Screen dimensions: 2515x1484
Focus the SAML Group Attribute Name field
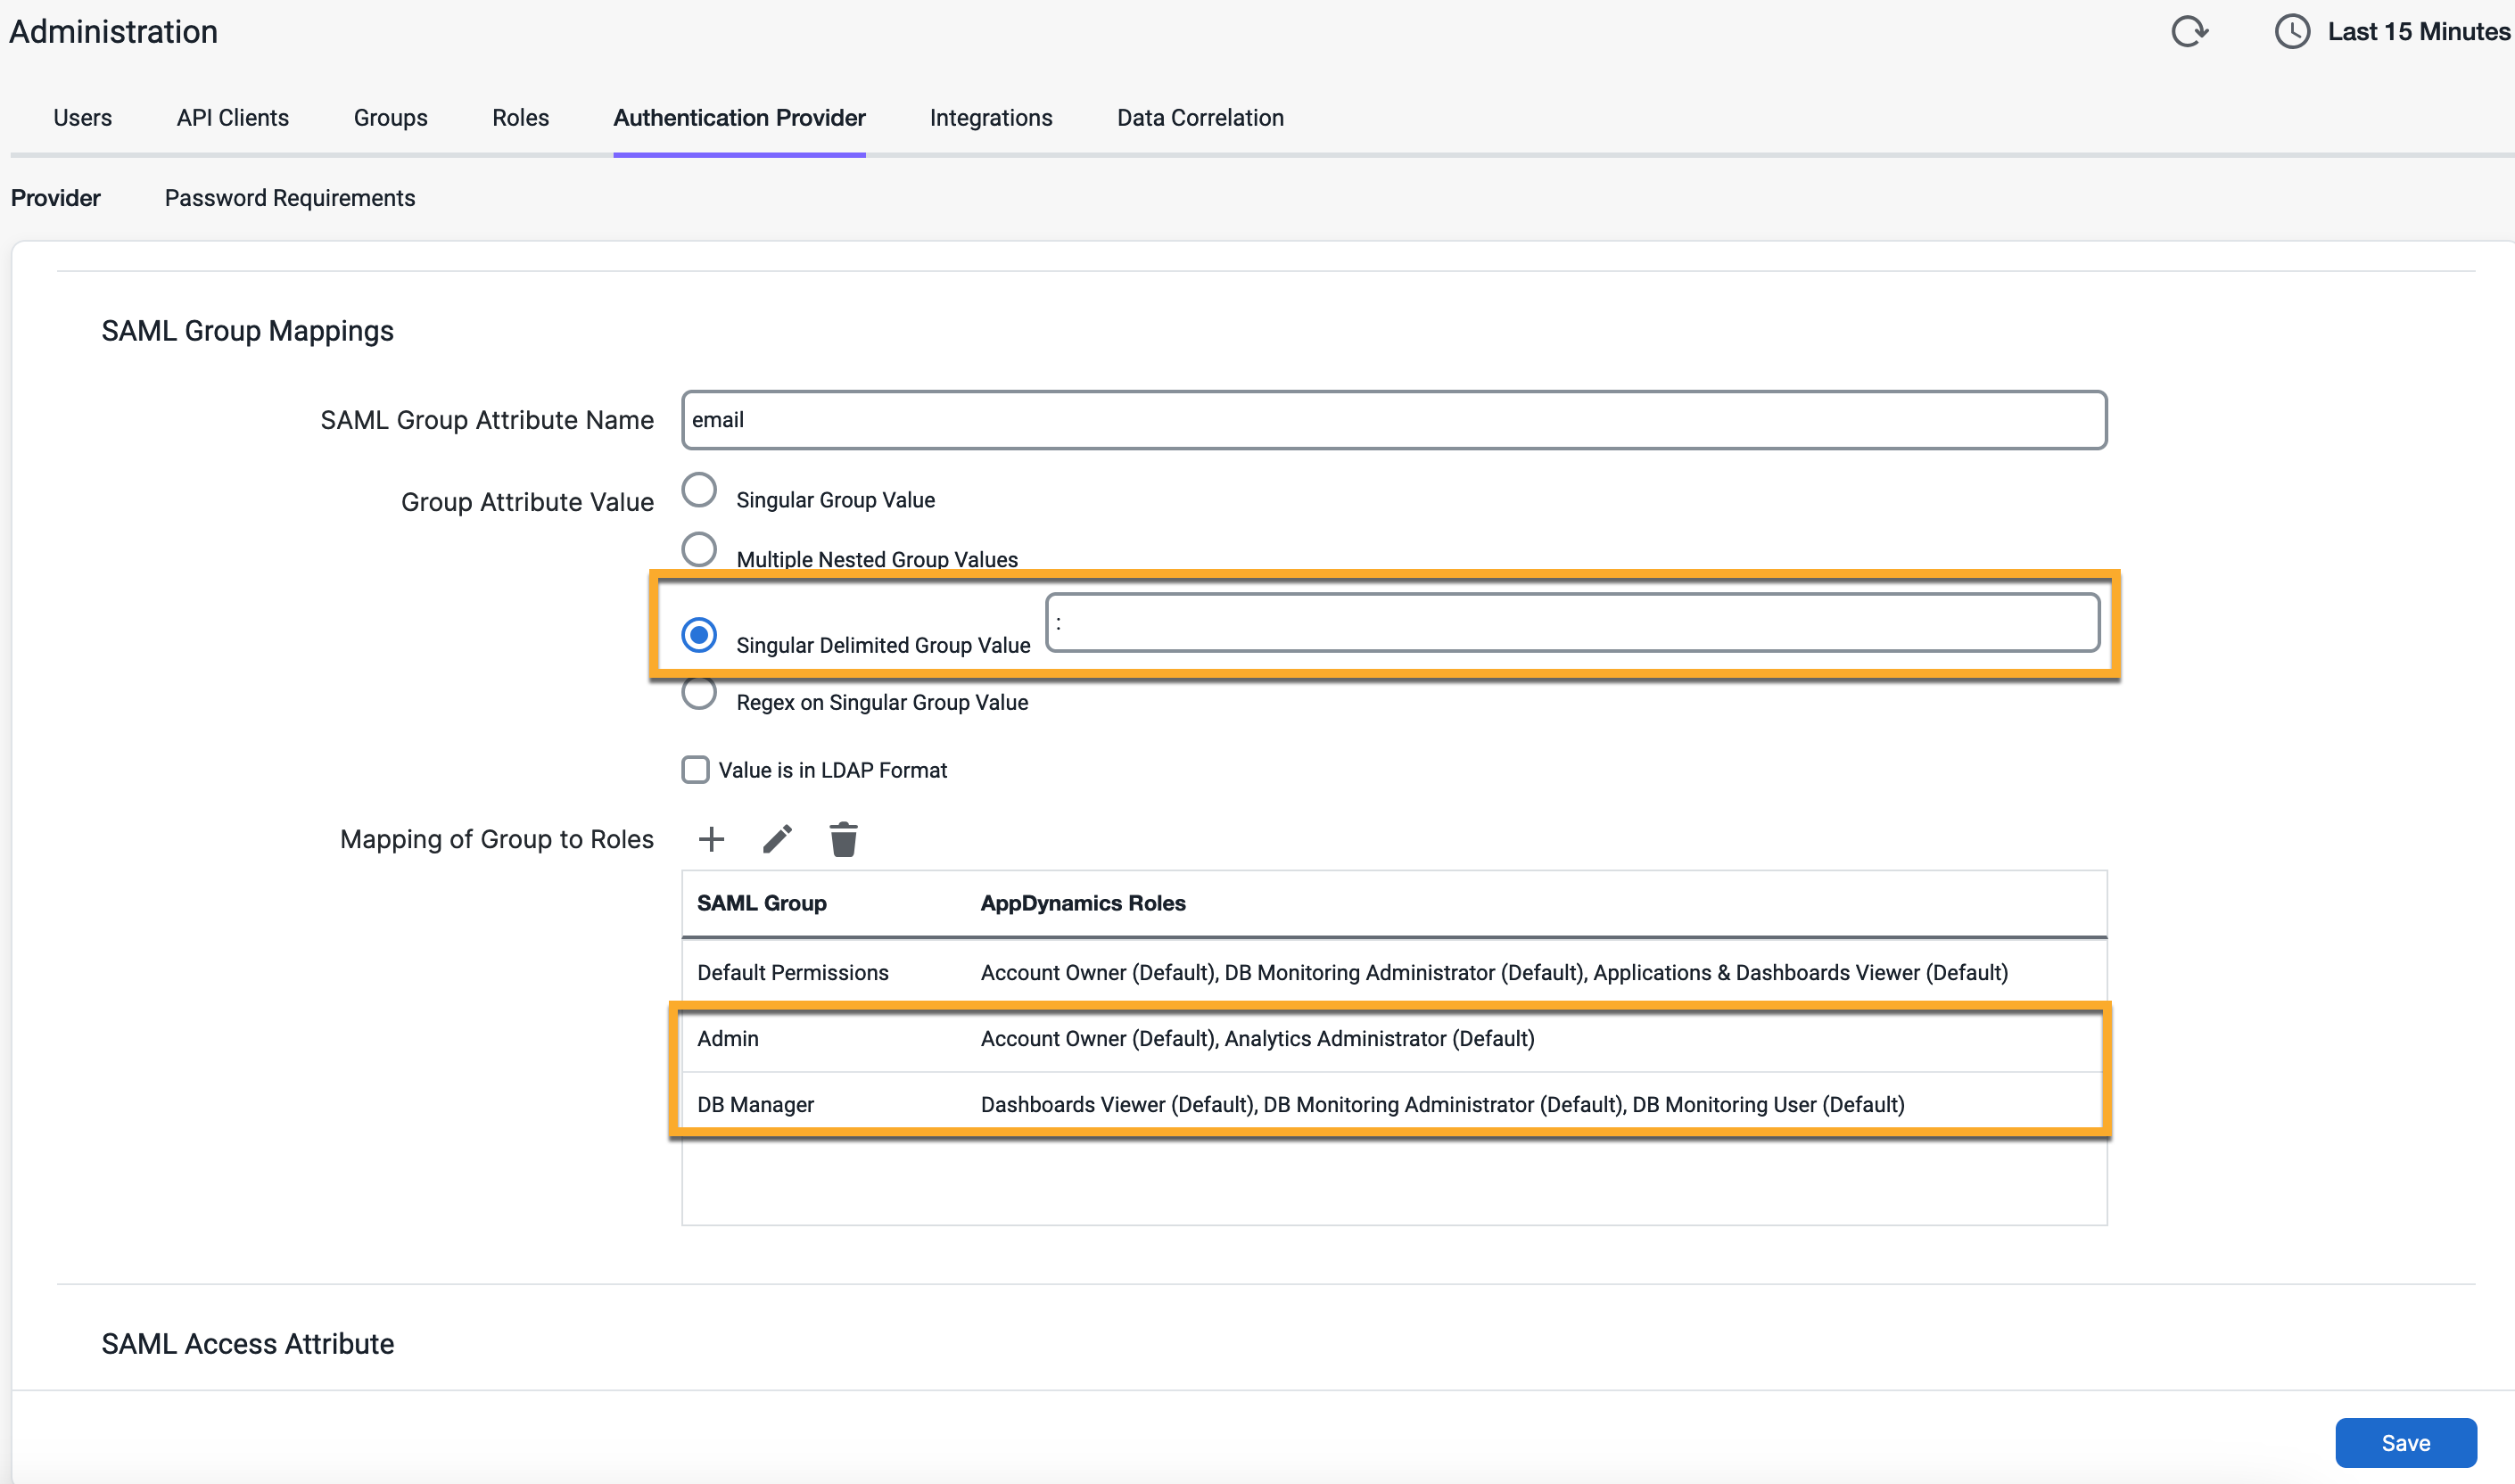pyautogui.click(x=1394, y=420)
